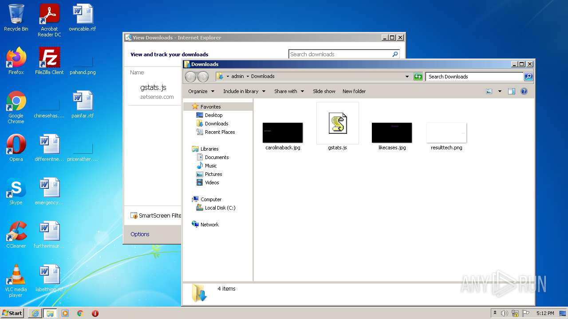This screenshot has height=319, width=568.
Task: Open the view options dropdown arrow
Action: 500,91
